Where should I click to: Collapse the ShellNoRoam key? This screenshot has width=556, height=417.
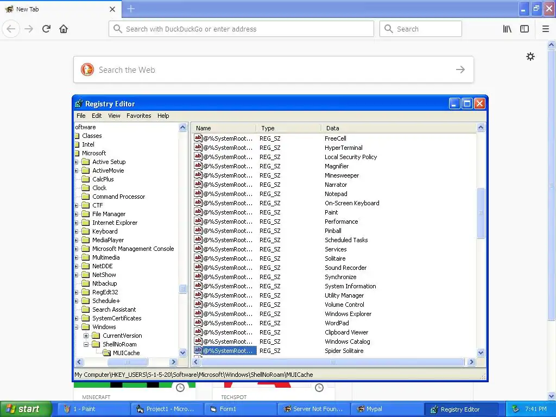(x=86, y=344)
